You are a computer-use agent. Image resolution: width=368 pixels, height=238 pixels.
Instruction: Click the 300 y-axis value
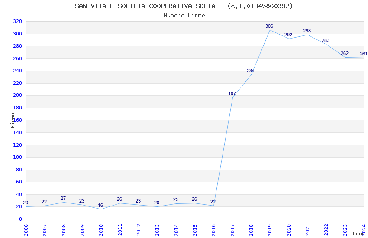[18, 34]
